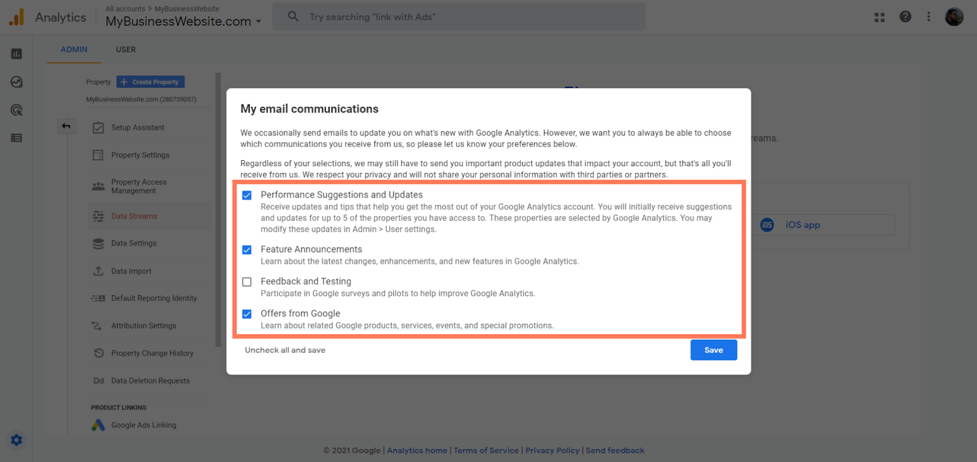Viewport: 977px width, 462px height.
Task: Open the Reports icon in left sidebar
Action: [16, 54]
